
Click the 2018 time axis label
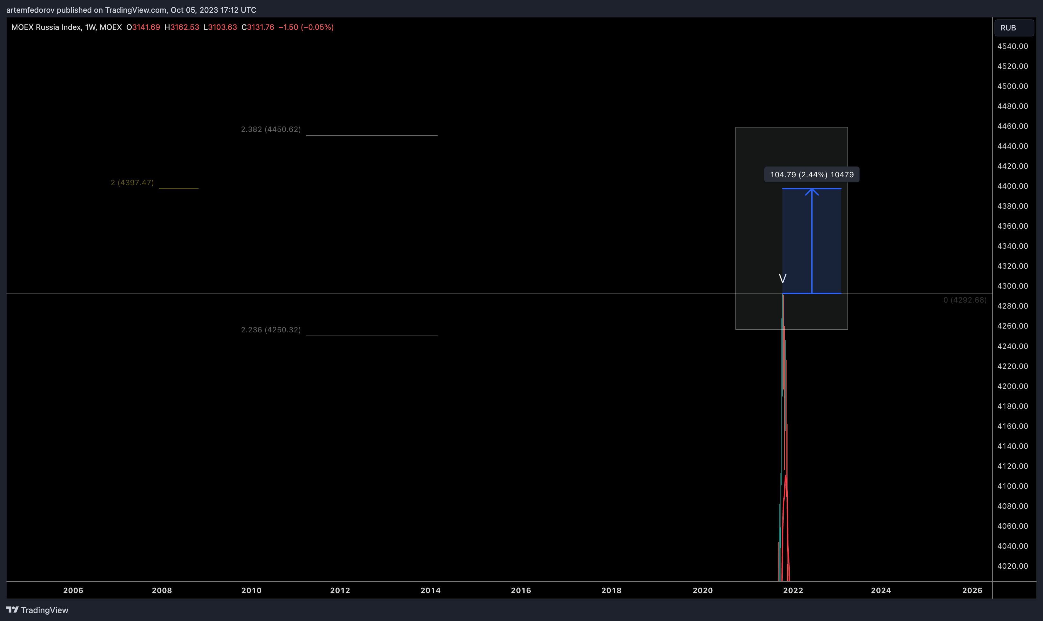tap(611, 591)
